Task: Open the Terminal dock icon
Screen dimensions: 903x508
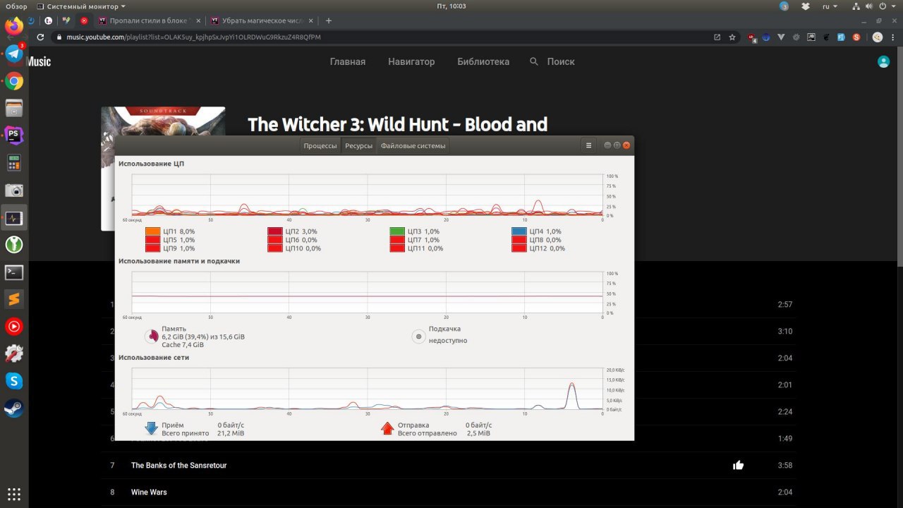Action: pos(14,272)
